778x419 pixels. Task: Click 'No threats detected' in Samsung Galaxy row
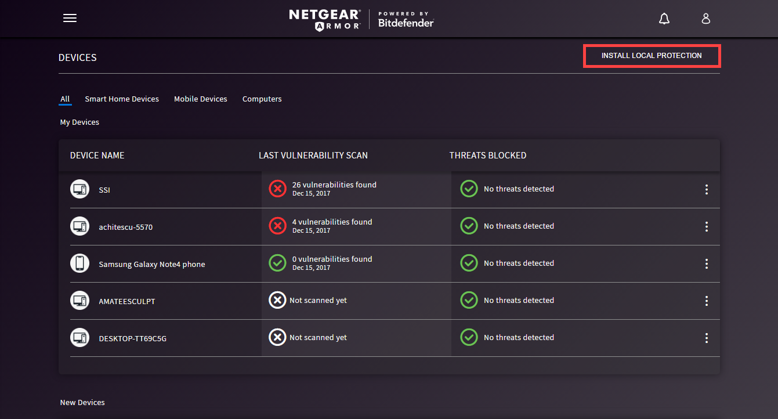coord(519,263)
